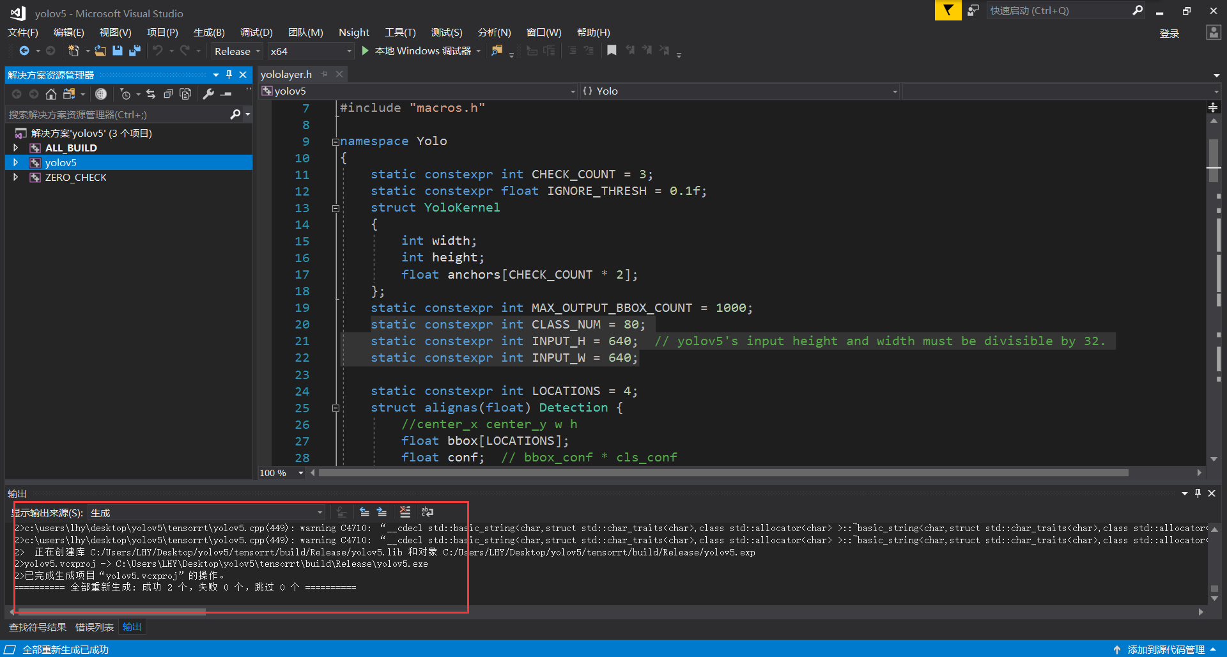Open the 调试(D) menu

coord(256,32)
